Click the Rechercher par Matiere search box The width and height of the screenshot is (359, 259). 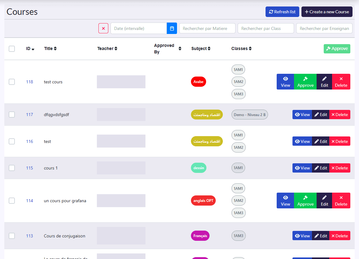(207, 28)
